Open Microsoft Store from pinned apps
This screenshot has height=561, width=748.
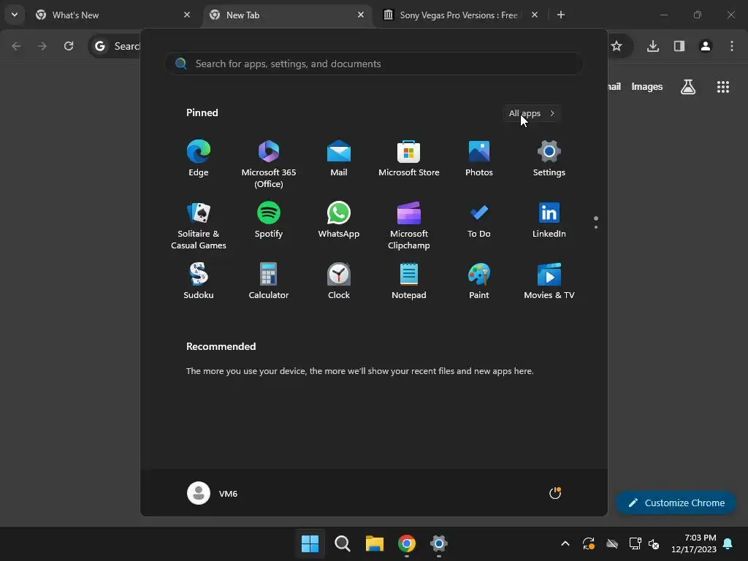tap(409, 159)
